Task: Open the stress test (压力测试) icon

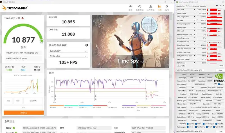Action: pos(150,6)
